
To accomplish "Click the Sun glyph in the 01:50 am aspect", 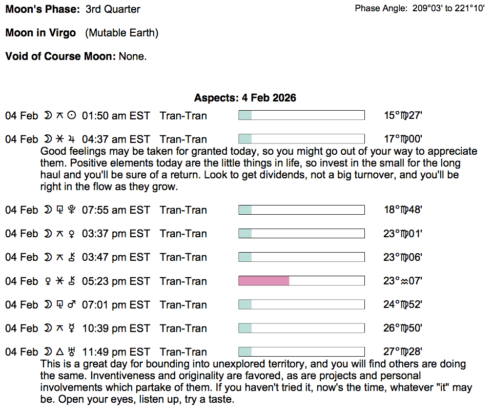I will tap(72, 116).
